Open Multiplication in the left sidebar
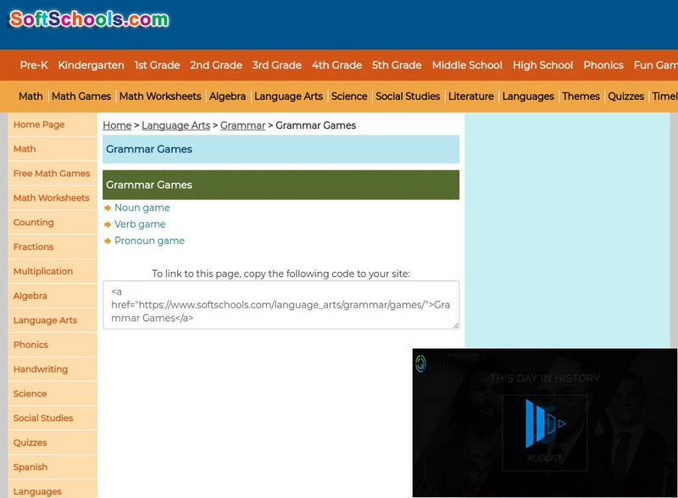The image size is (678, 498). [53, 271]
